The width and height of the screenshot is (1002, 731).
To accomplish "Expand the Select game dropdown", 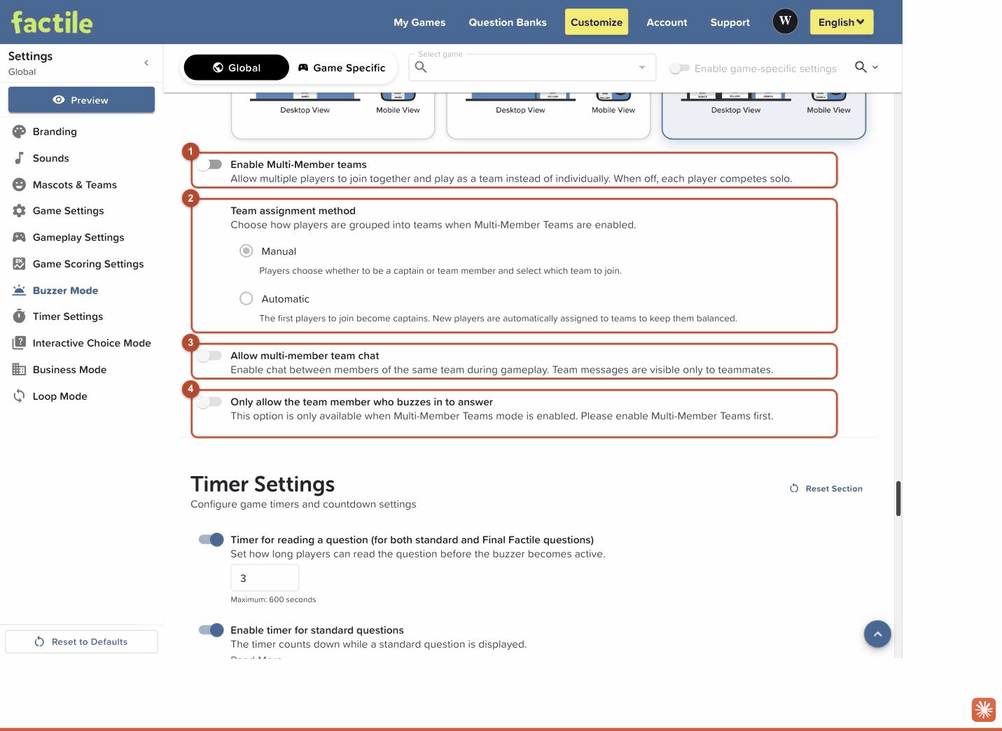I will coord(532,67).
